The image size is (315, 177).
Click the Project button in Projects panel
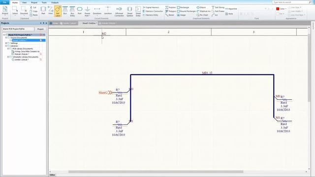pyautogui.click(x=40, y=29)
